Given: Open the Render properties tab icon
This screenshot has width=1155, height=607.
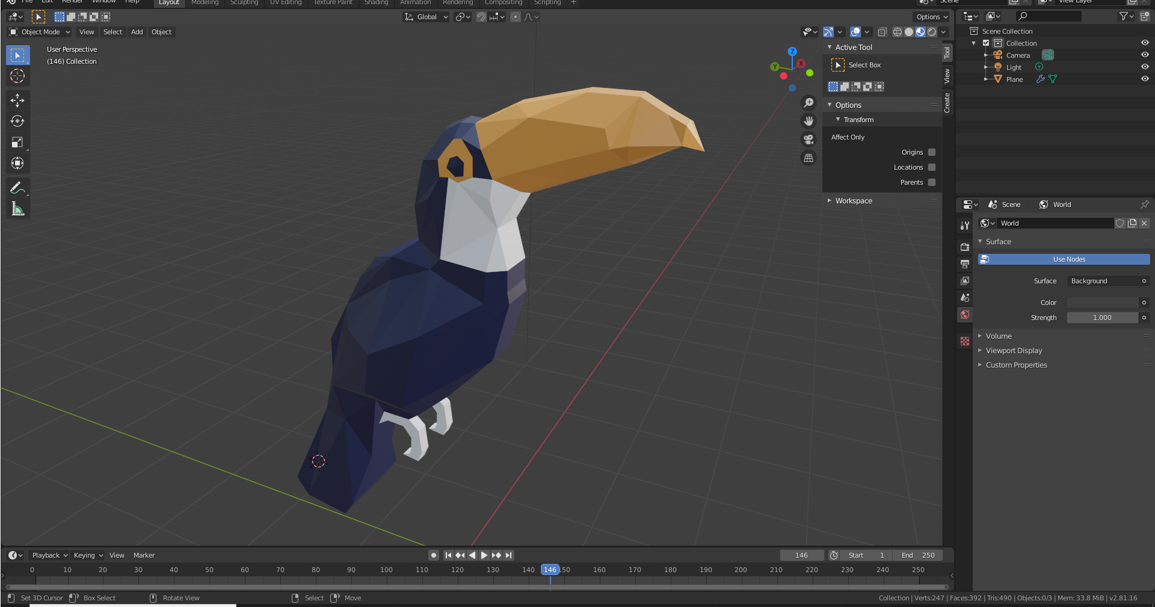Looking at the screenshot, I should tap(965, 247).
